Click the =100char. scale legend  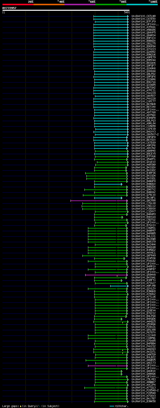coord(119,406)
